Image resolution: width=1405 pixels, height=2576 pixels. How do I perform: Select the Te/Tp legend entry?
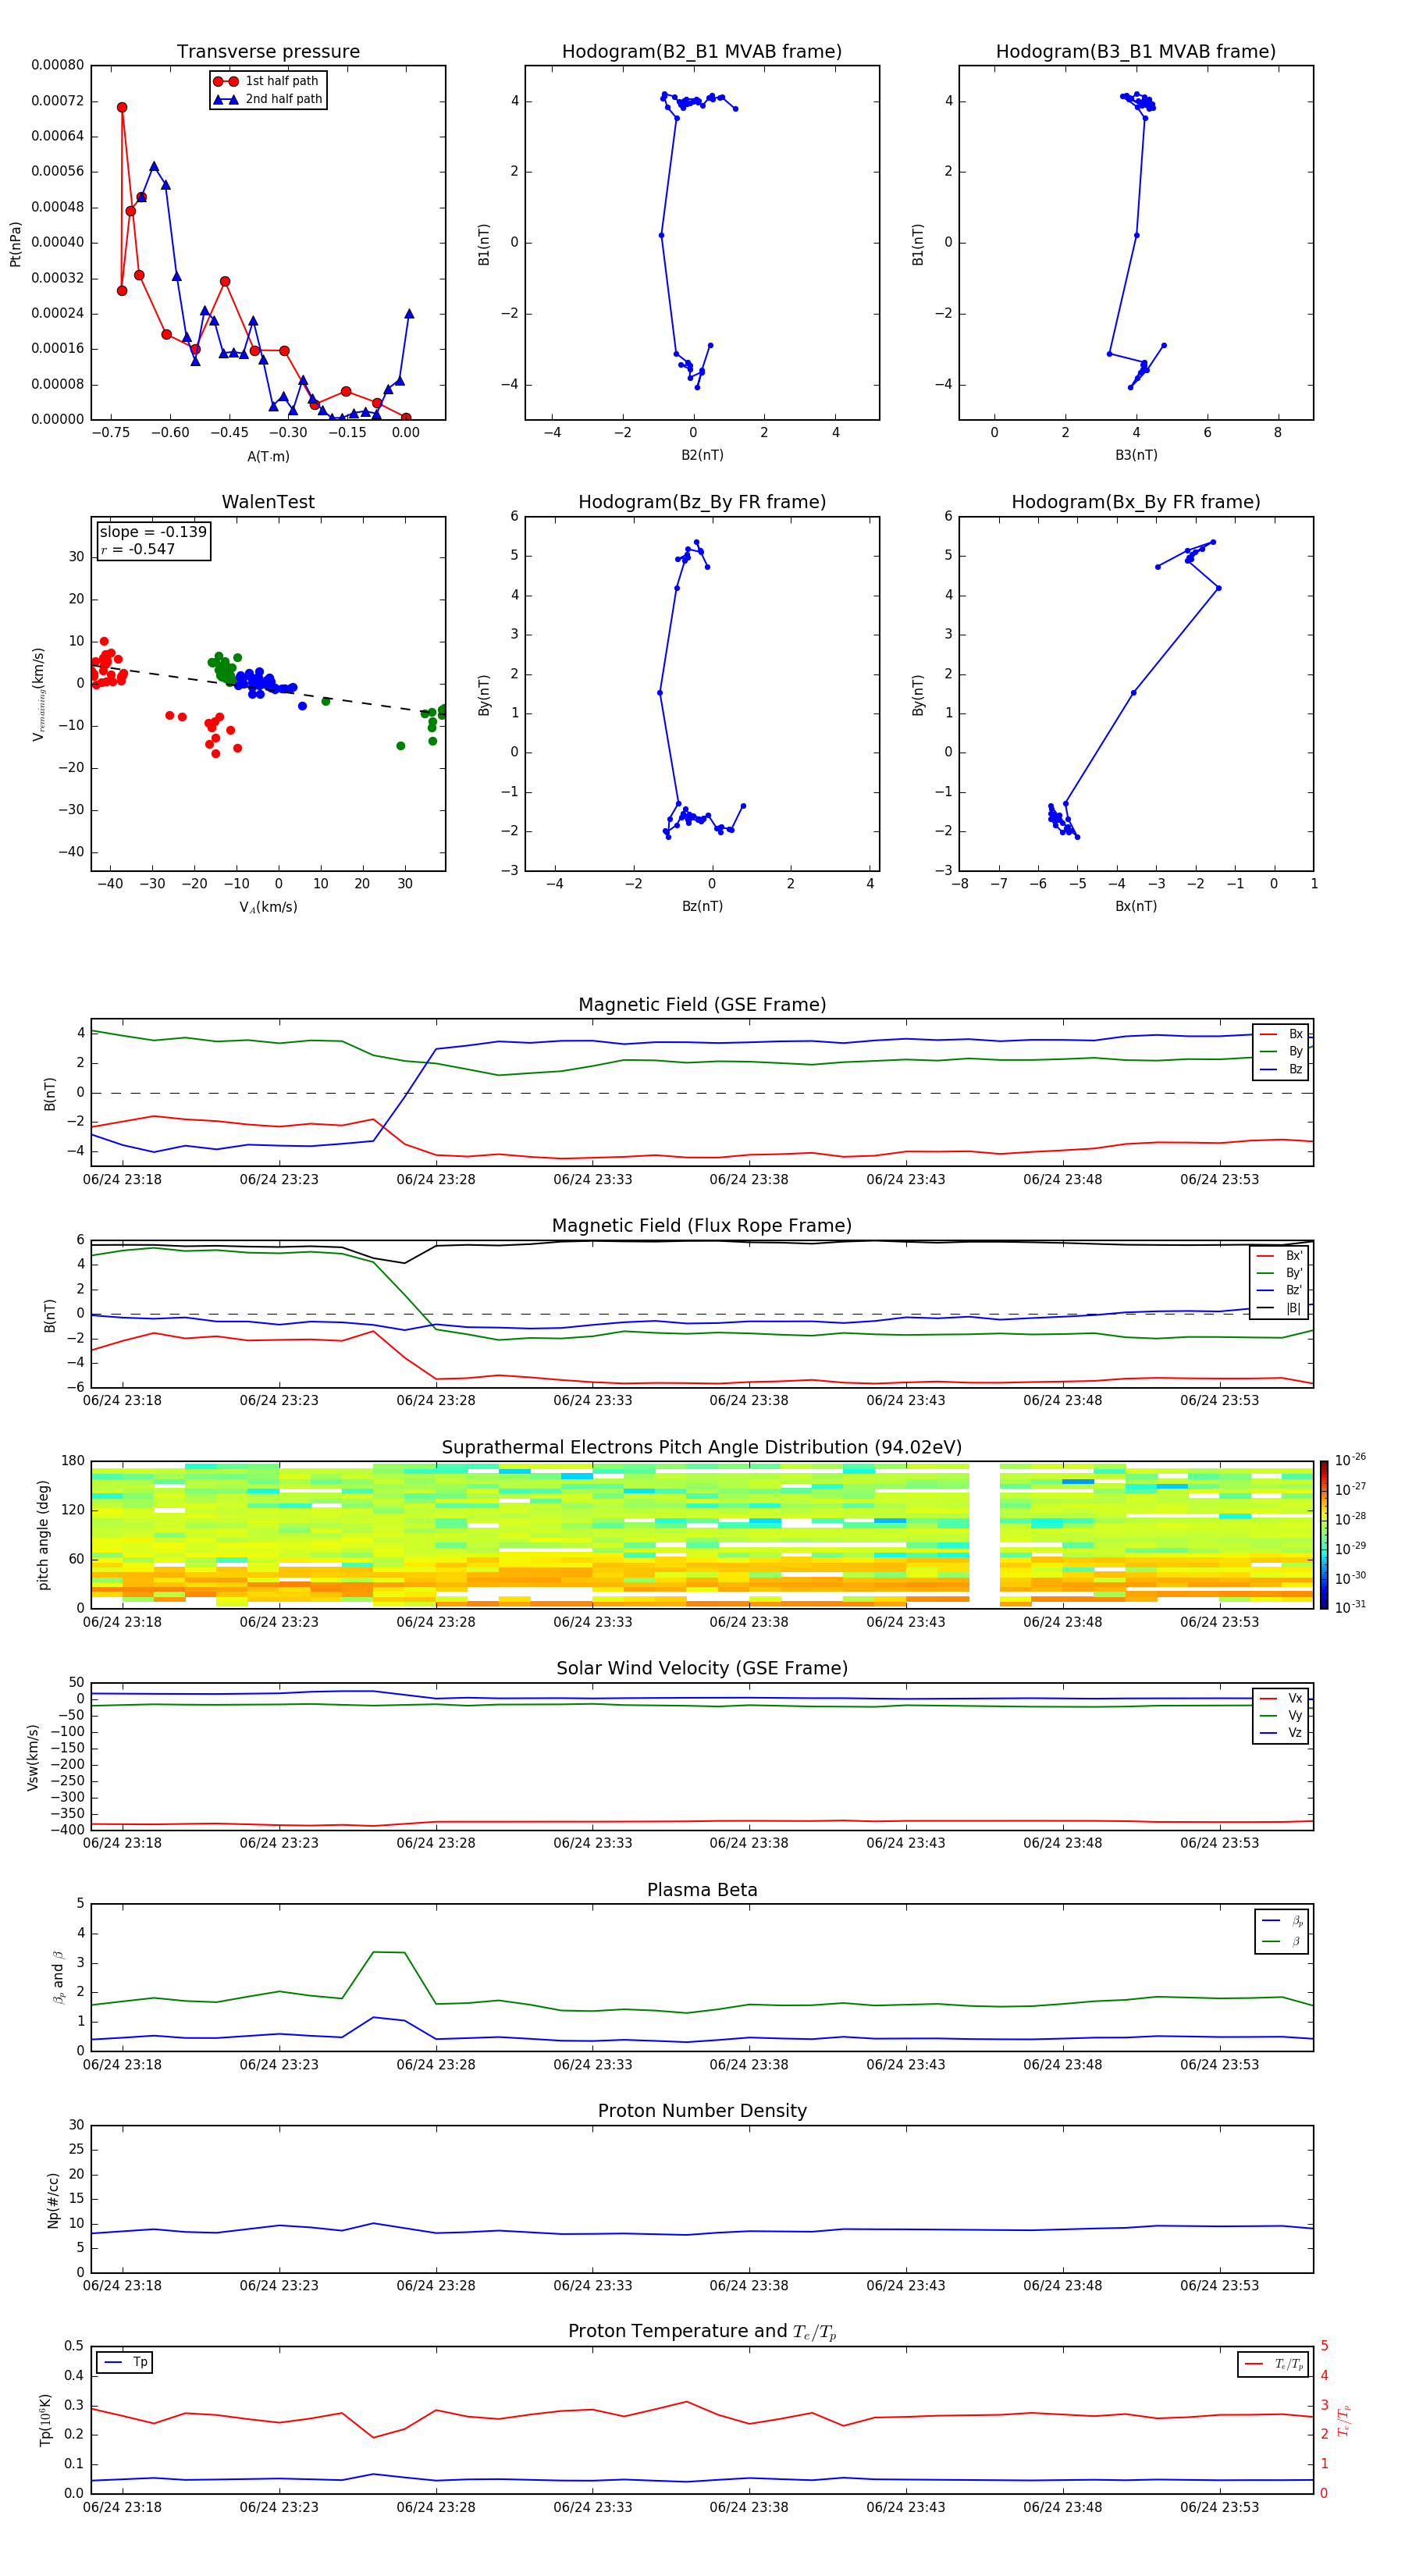coord(1273,2364)
